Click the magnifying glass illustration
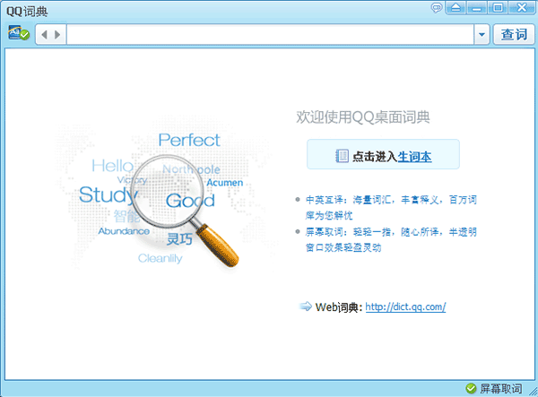The width and height of the screenshot is (538, 397). point(184,210)
